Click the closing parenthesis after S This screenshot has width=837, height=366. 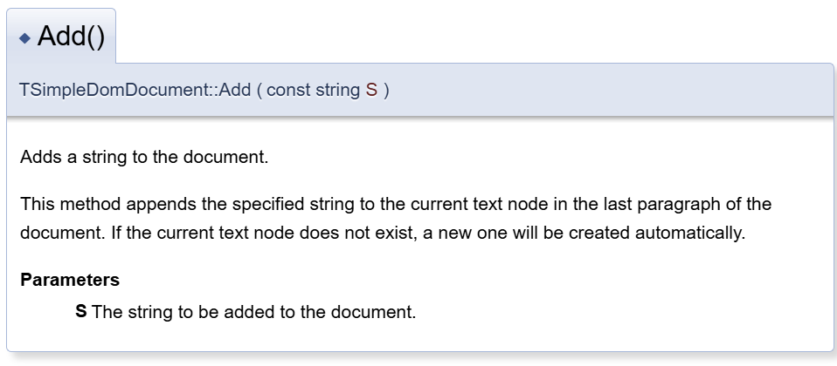386,90
